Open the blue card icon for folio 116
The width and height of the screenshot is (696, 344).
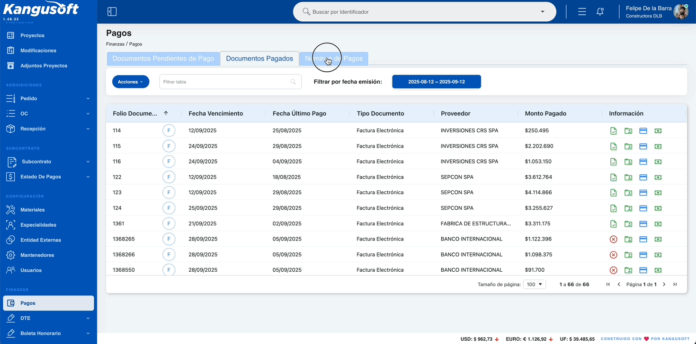click(x=643, y=162)
